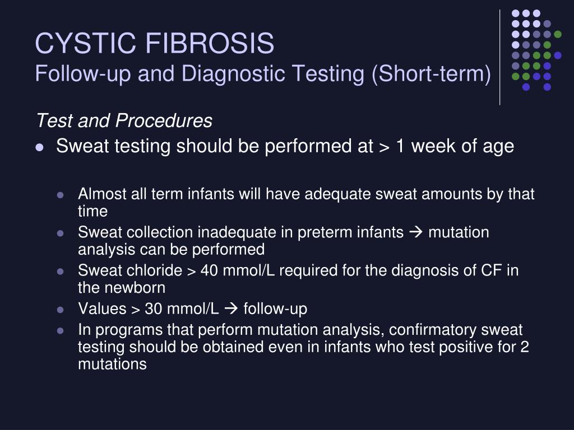Select the Follow-up and Diagnostic Testing subtitle
This screenshot has width=574, height=430.
[x=263, y=74]
